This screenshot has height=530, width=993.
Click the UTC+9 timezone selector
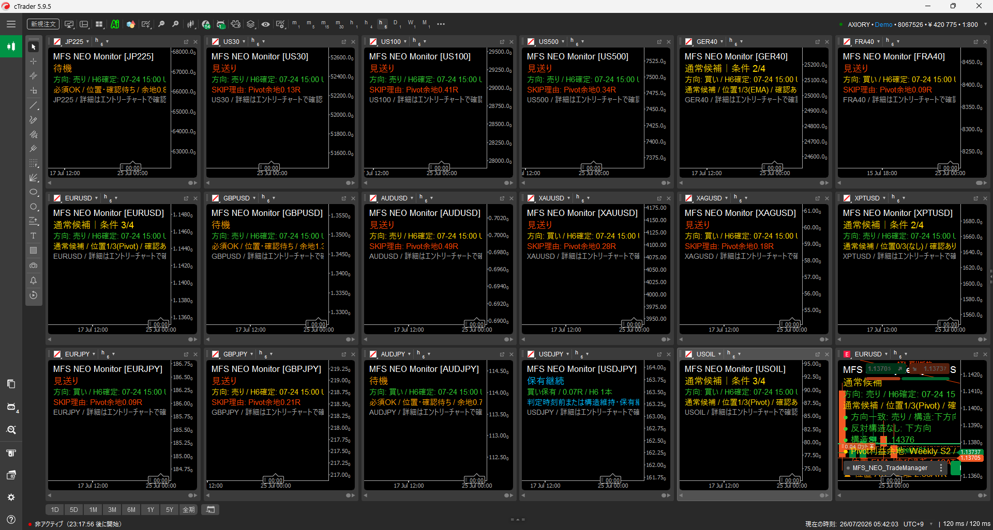click(x=918, y=524)
